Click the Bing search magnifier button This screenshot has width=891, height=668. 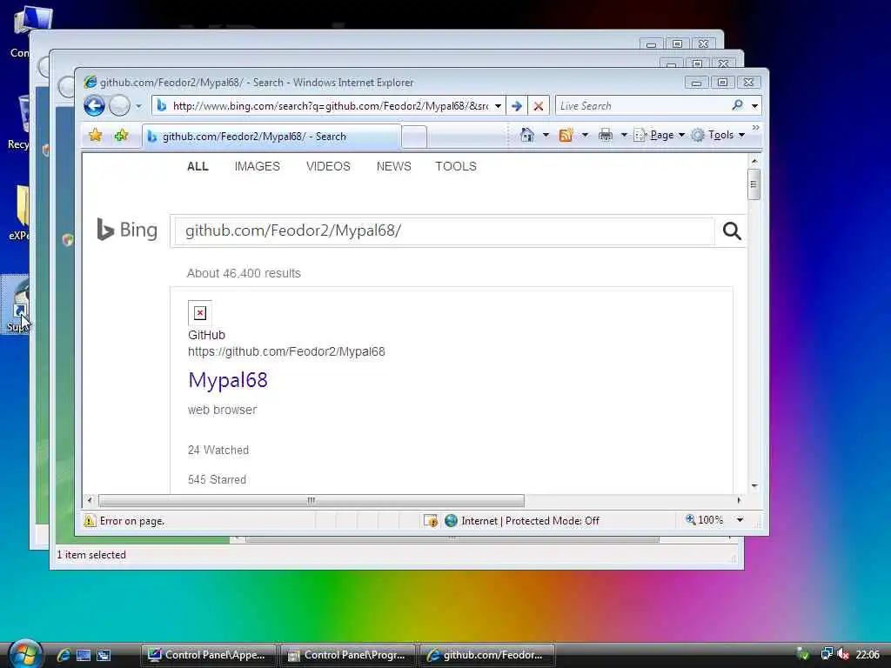(731, 230)
